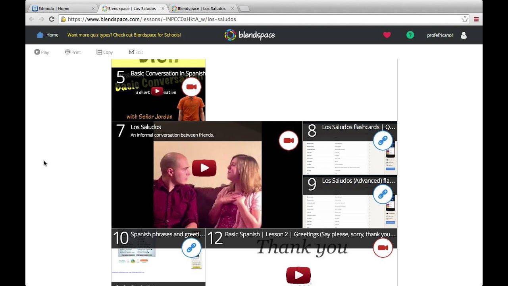Click the user profile avatar icon
Image resolution: width=508 pixels, height=286 pixels.
[464, 35]
